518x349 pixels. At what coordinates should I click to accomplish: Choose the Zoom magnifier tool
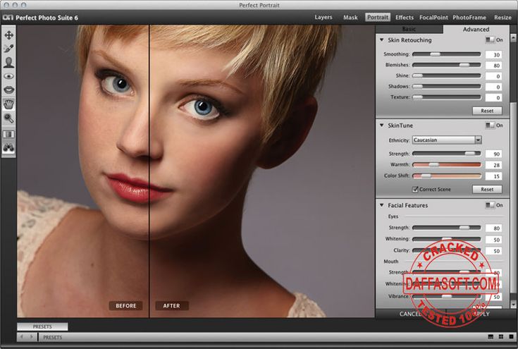tap(9, 118)
